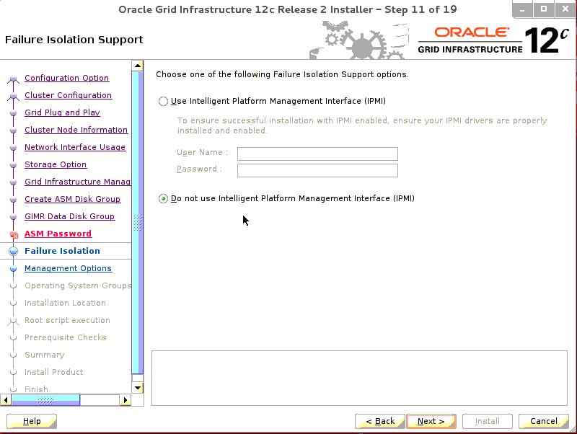
Task: Select Do not use IPMI radio option
Action: click(163, 198)
